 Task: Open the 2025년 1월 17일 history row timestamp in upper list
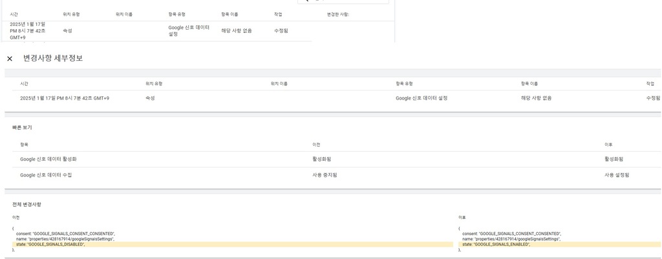28,31
